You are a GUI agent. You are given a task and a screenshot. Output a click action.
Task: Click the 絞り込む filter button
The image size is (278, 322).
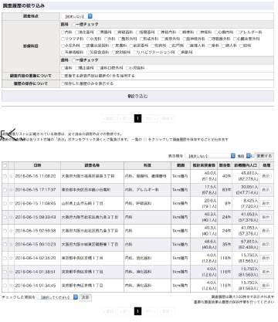click(137, 97)
